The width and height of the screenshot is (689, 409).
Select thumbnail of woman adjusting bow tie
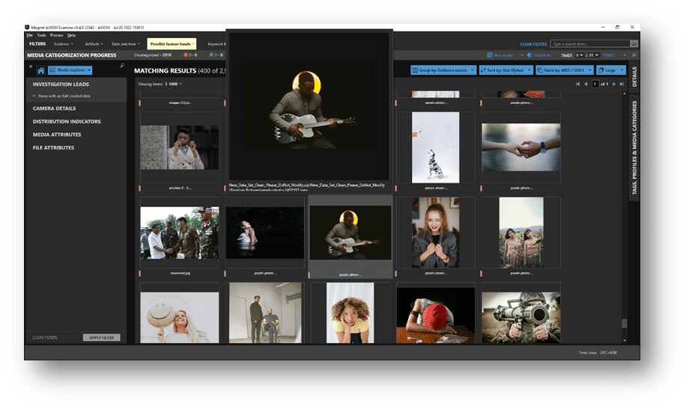179,147
